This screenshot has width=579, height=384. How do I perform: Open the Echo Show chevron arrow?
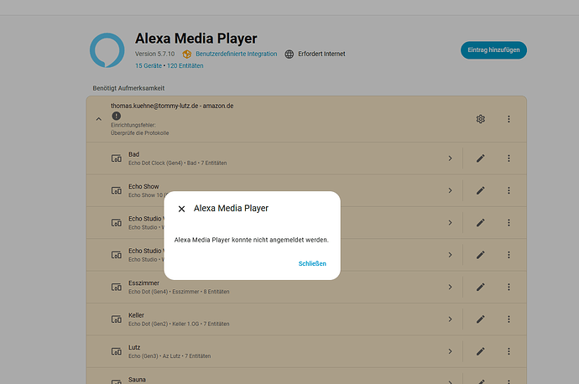450,190
